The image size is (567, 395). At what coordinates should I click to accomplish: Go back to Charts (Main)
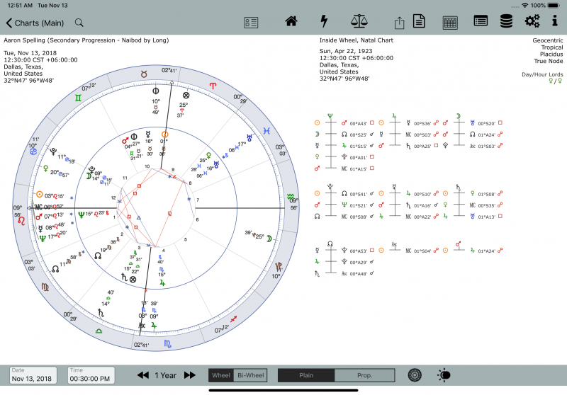tap(35, 23)
